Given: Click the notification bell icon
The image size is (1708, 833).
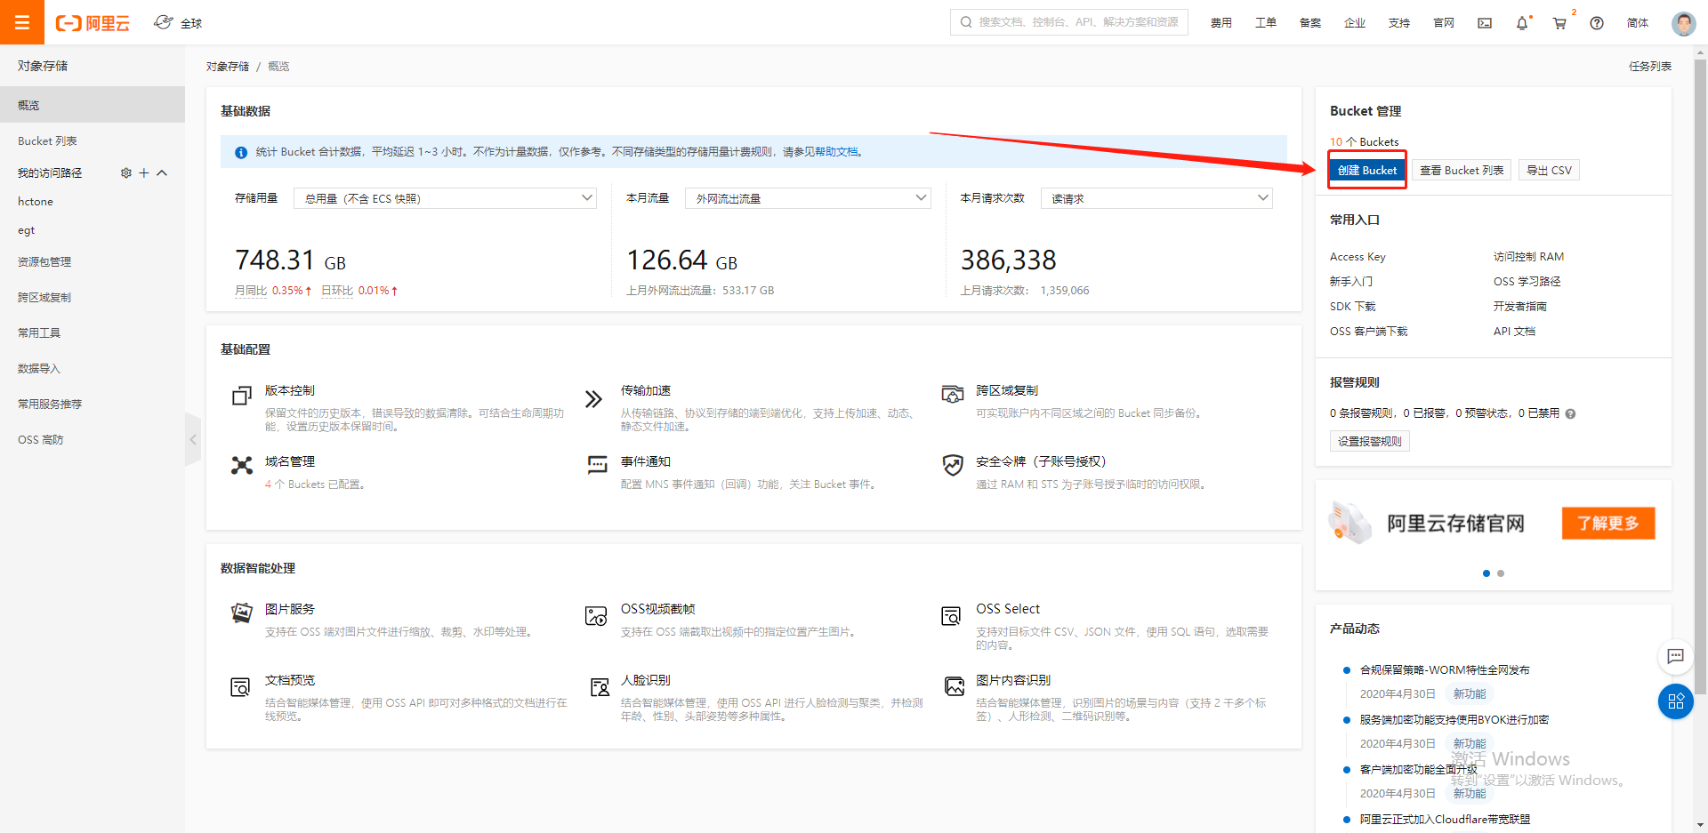Looking at the screenshot, I should [1522, 23].
